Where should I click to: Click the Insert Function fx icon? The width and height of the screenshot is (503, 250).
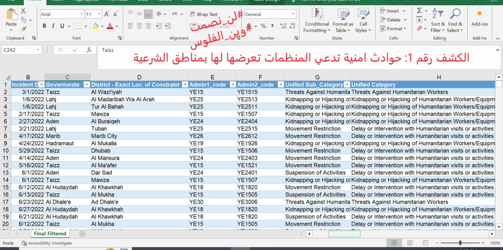88,50
